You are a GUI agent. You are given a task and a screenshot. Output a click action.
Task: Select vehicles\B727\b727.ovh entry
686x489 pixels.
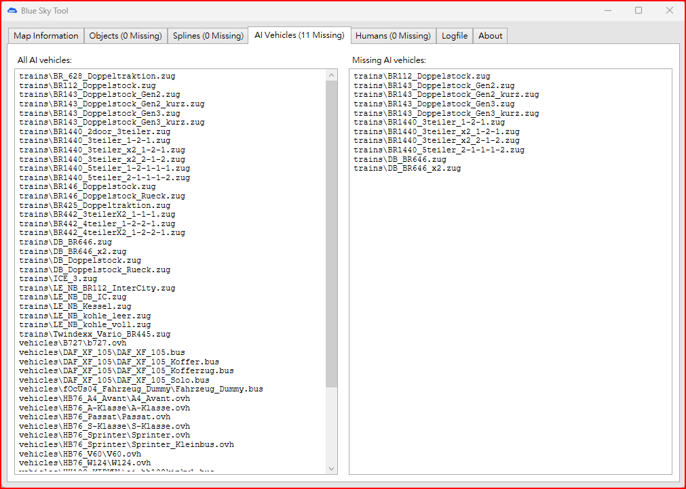tap(73, 343)
